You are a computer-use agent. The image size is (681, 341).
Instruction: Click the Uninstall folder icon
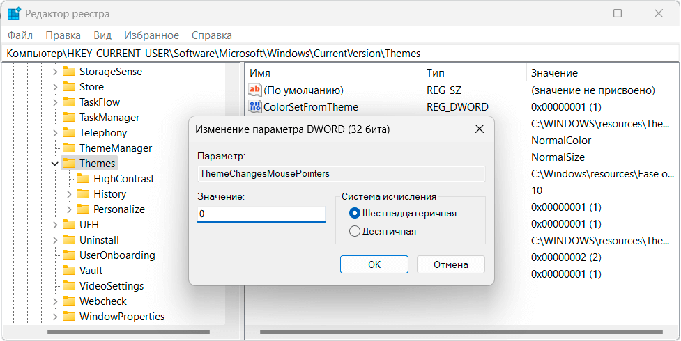tap(68, 240)
